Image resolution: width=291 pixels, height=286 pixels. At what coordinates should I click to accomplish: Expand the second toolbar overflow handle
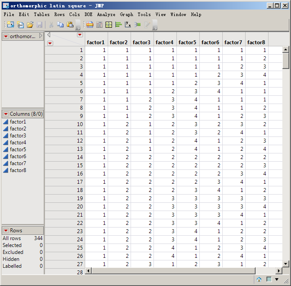(155, 25)
